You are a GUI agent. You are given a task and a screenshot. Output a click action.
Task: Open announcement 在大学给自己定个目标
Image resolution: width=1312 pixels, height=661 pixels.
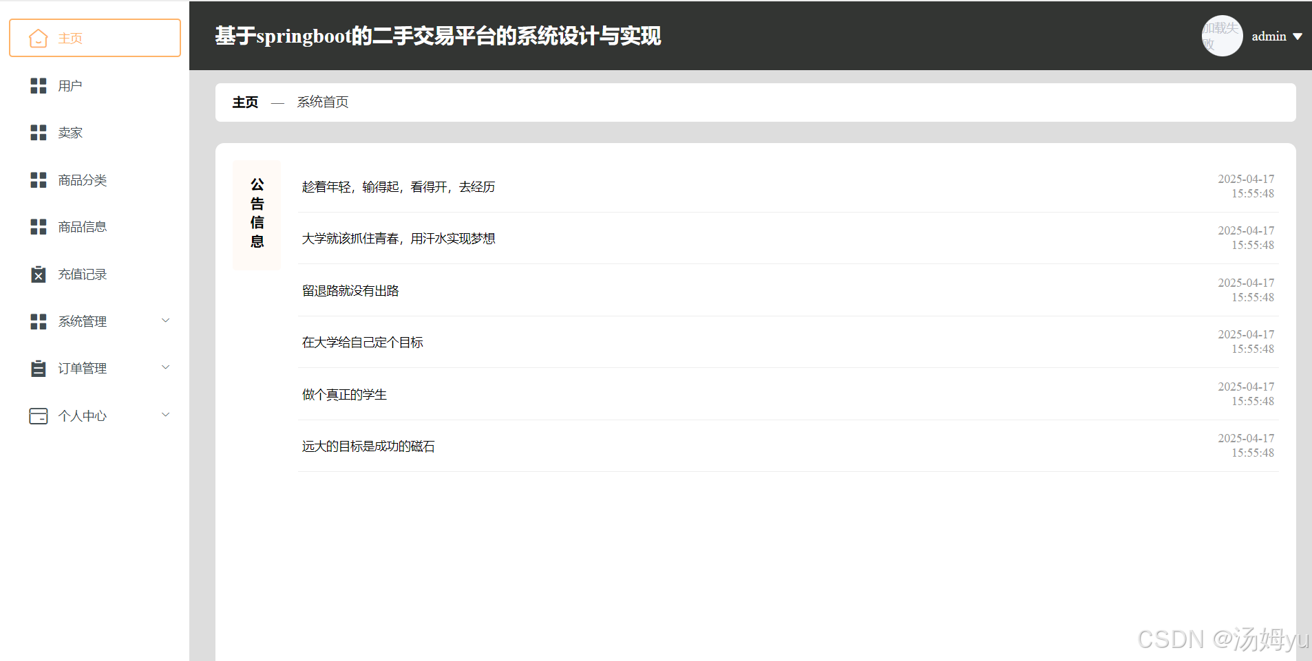(x=363, y=343)
